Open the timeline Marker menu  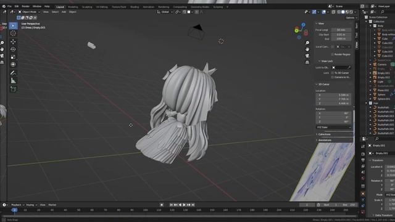pos(52,205)
